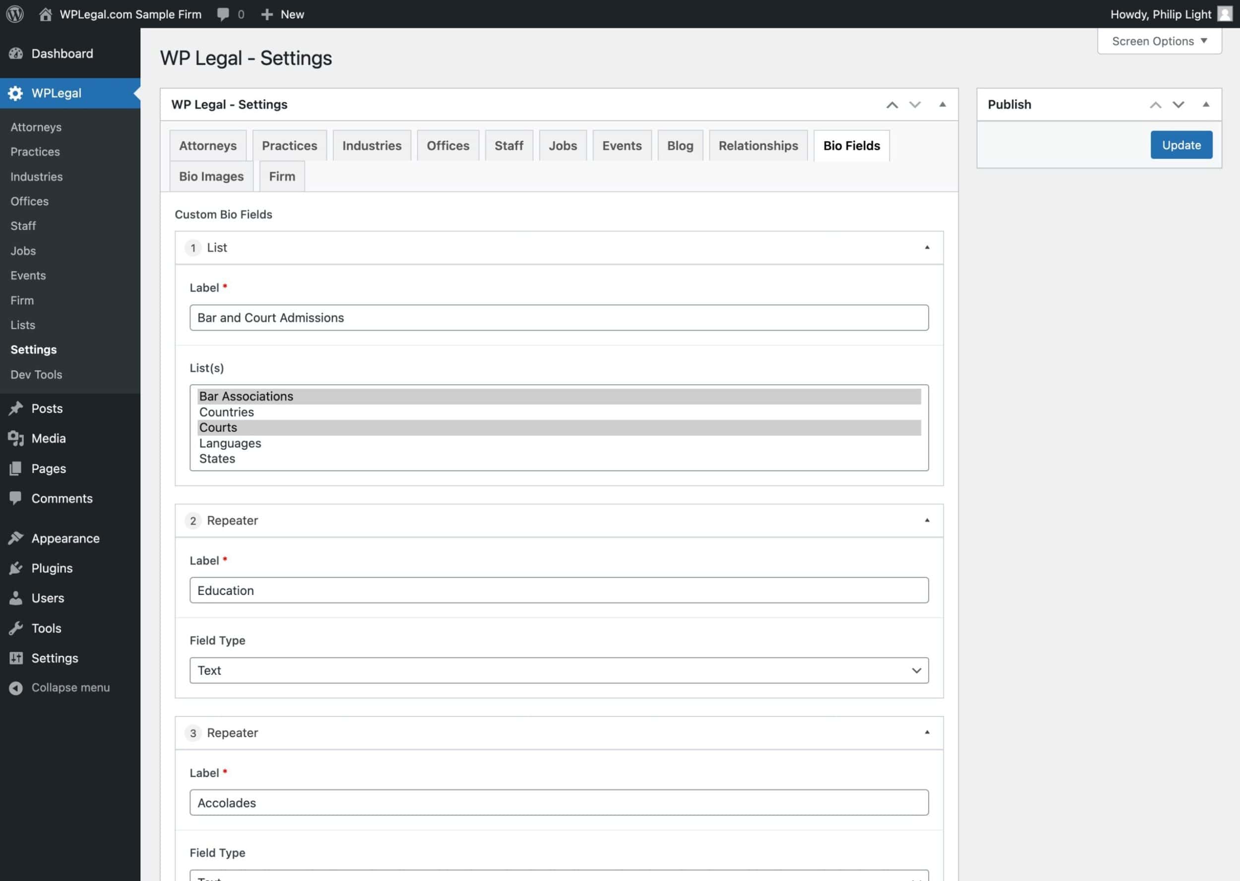Select States in the list box
The width and height of the screenshot is (1240, 881).
[x=559, y=459]
